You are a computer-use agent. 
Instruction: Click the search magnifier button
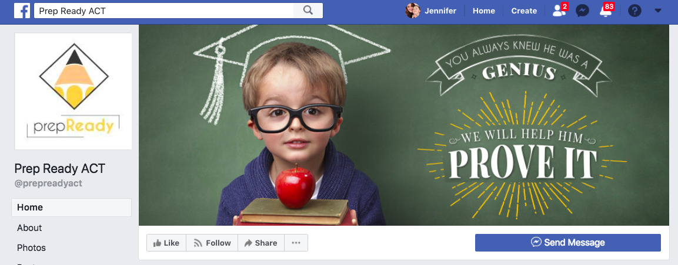pyautogui.click(x=308, y=11)
